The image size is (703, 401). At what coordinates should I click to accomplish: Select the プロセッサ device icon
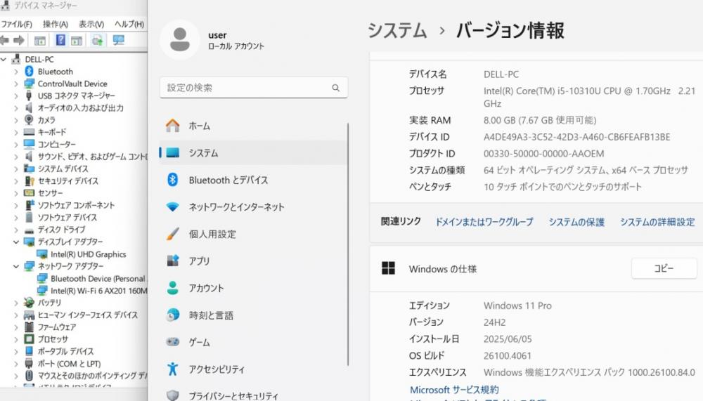click(x=29, y=339)
